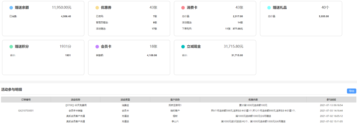Click customer name 拓桥互联网1
The image size is (357, 124).
(175, 105)
